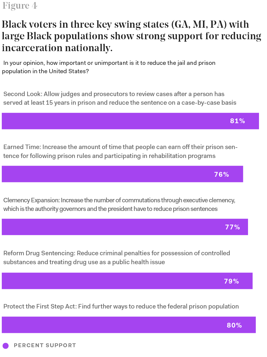Click the Protect the First Step Act text
Screen dimensions: 267x357
click(121, 306)
